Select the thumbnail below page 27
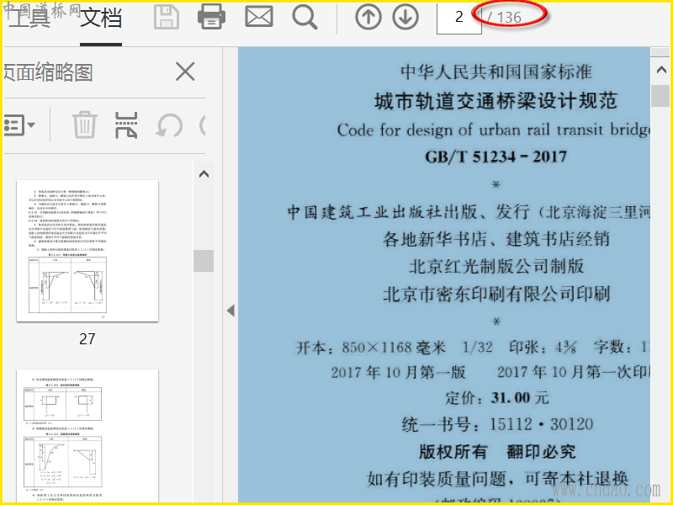This screenshot has width=673, height=505. point(87,436)
